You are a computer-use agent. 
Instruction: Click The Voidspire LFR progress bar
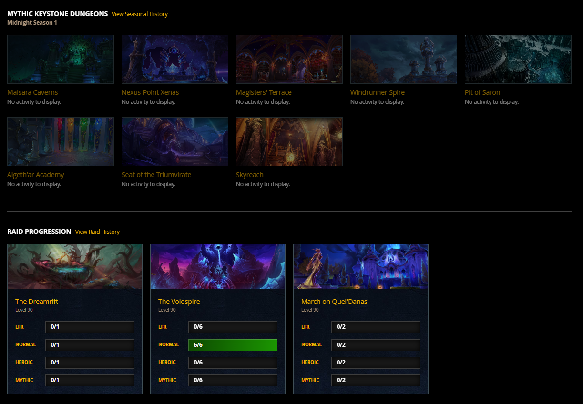(233, 327)
